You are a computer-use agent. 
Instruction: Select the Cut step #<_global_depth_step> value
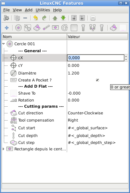[x=92, y=143]
